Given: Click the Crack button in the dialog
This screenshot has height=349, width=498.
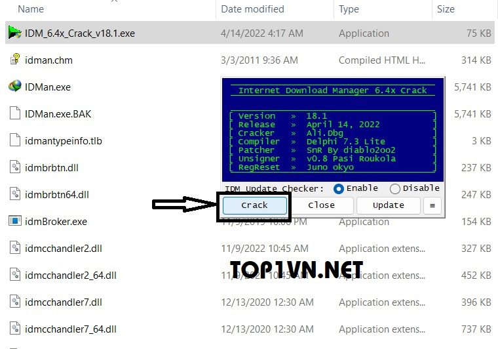Looking at the screenshot, I should pos(255,205).
